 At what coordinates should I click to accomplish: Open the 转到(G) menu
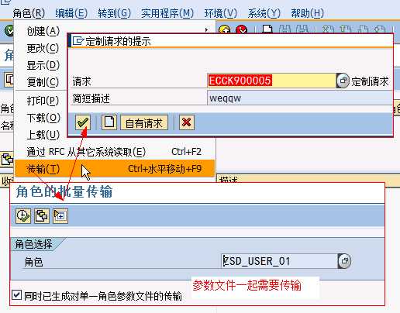[115, 13]
